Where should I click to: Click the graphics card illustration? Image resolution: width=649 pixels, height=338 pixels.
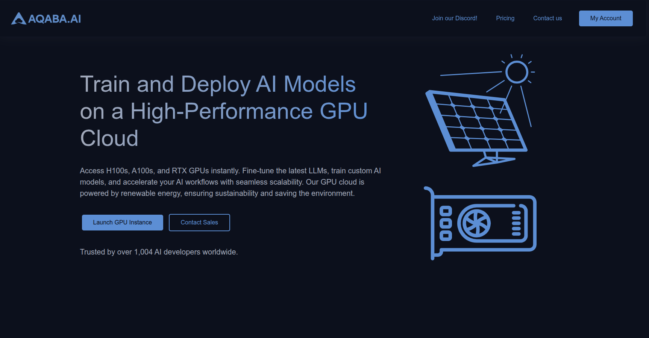coord(480,223)
